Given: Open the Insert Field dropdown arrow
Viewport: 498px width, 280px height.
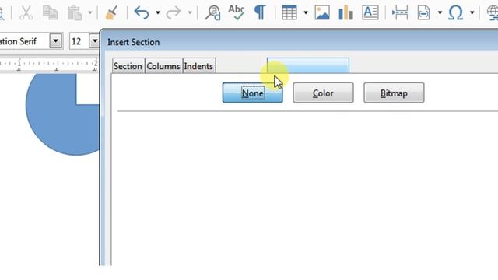Looking at the screenshot, I should point(440,13).
